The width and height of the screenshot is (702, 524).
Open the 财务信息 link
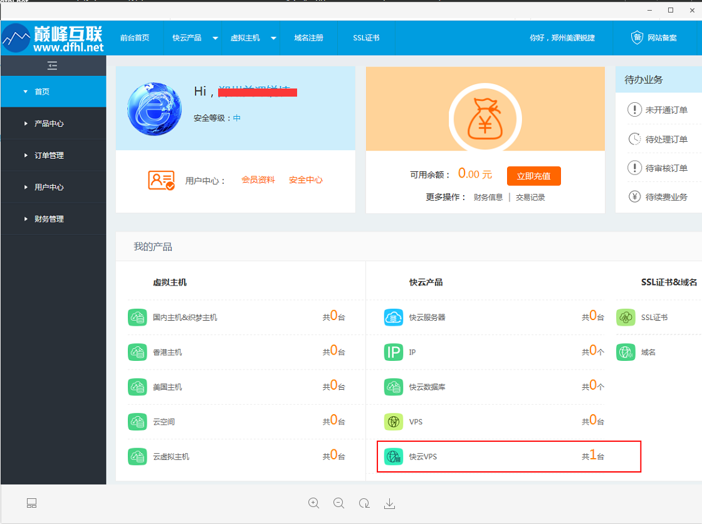click(488, 197)
